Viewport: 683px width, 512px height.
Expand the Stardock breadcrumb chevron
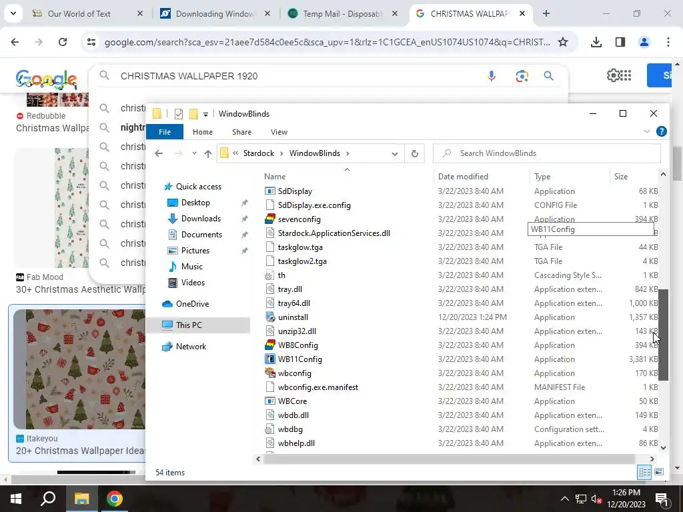point(282,153)
